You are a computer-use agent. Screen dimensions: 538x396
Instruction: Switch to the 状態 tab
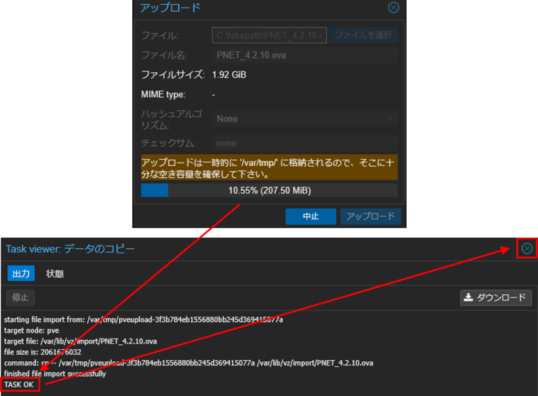coord(55,273)
